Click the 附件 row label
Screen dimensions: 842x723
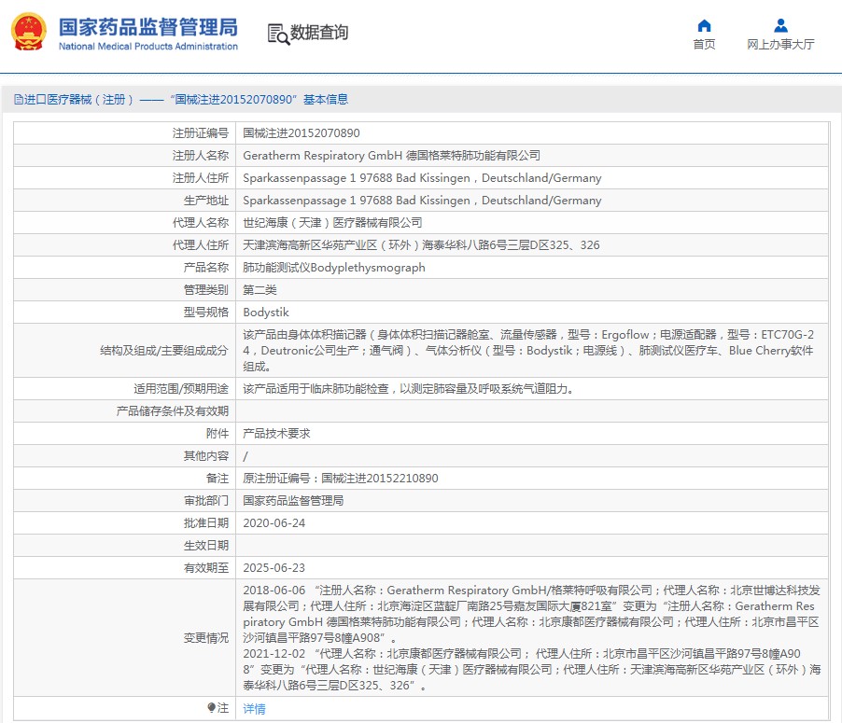(x=218, y=434)
